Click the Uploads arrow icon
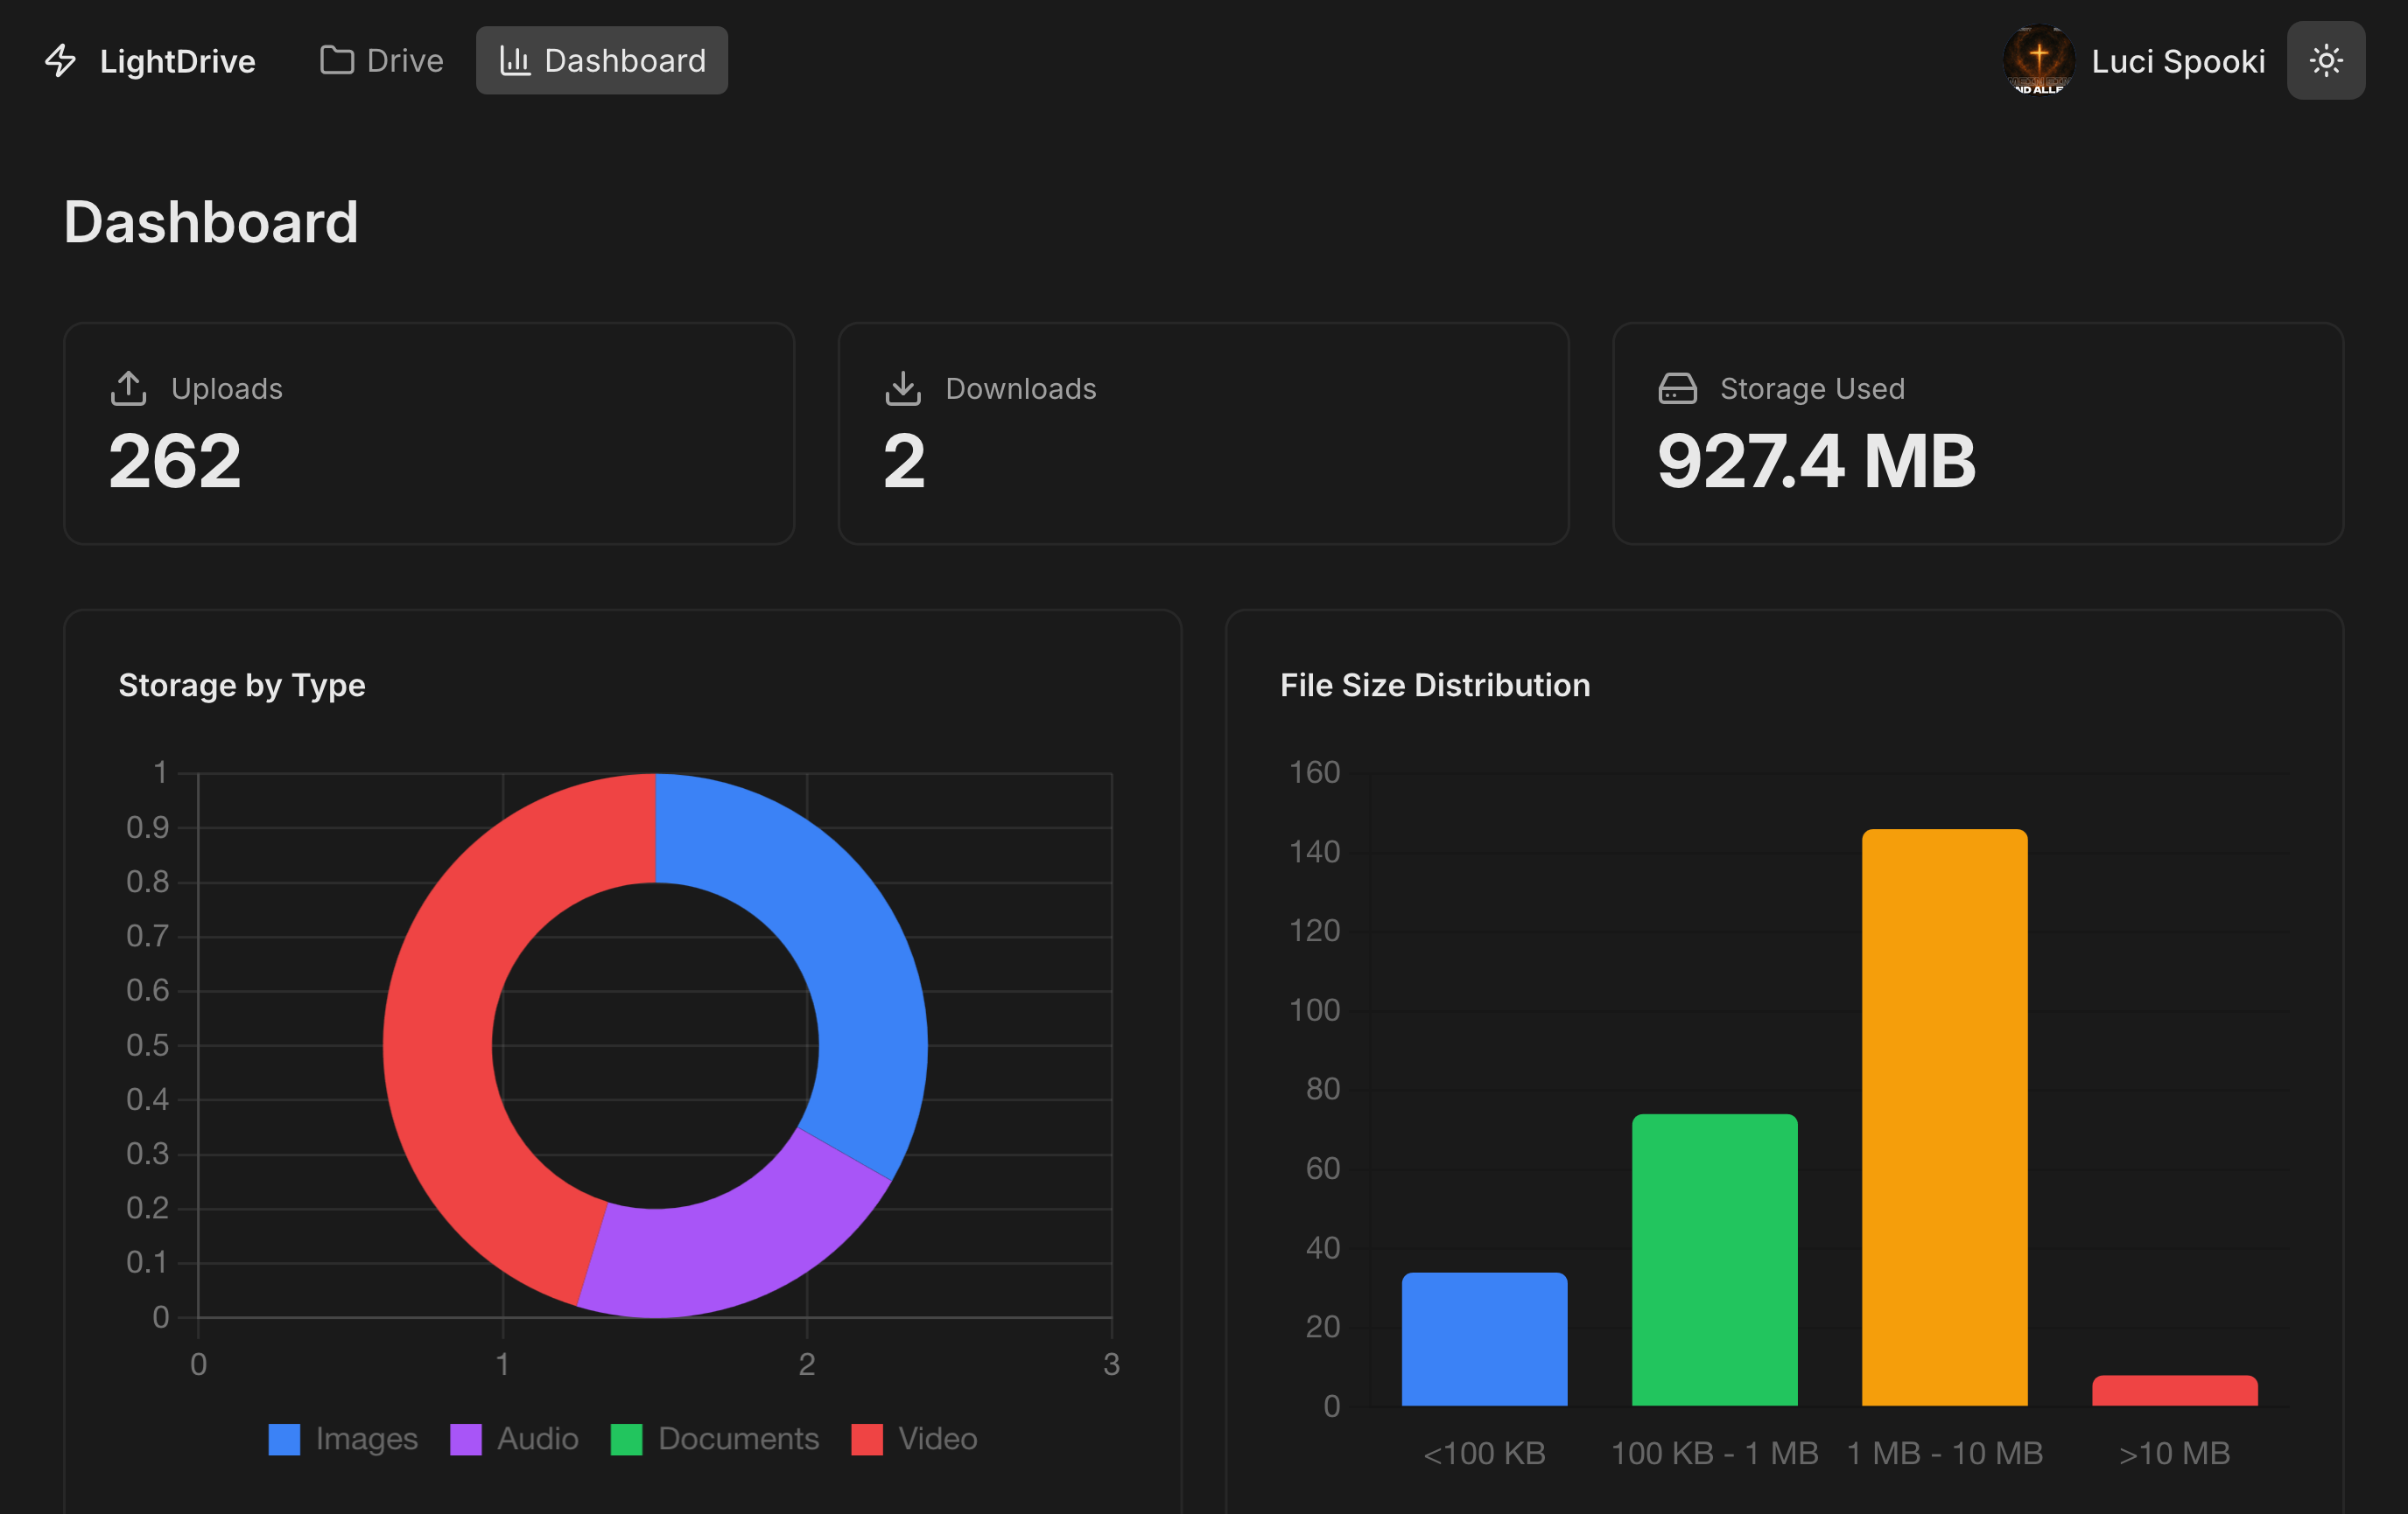 coord(128,388)
